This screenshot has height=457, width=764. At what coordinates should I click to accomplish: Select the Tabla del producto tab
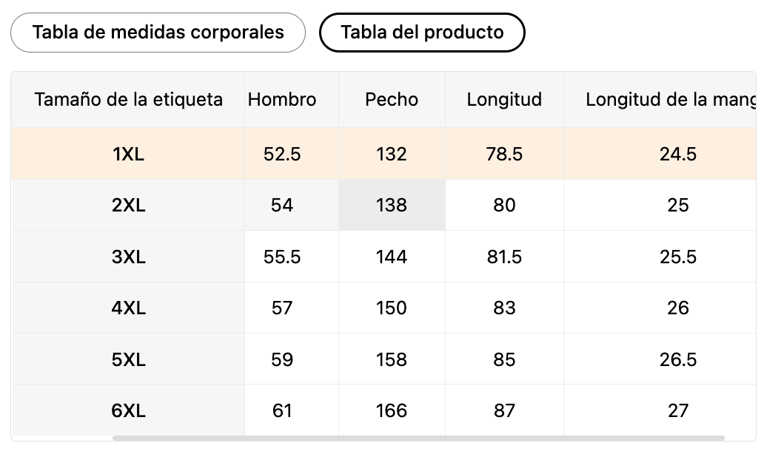(x=422, y=33)
